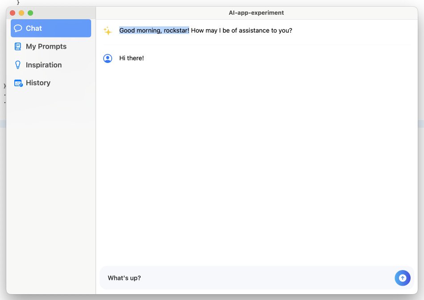Open the Inspiration section
The height and width of the screenshot is (300, 424).
(43, 64)
